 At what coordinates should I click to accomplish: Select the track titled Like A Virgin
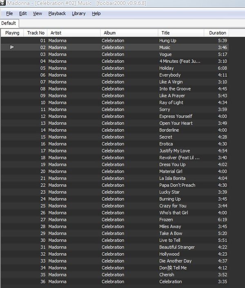tap(115, 82)
